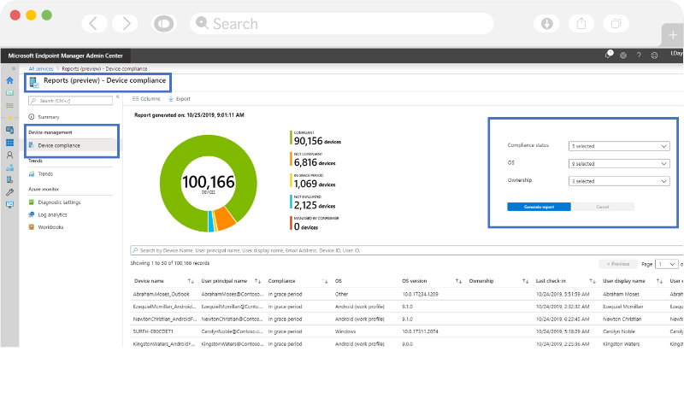Click the orange not compliant donut segment
The height and width of the screenshot is (410, 684).
(x=225, y=218)
